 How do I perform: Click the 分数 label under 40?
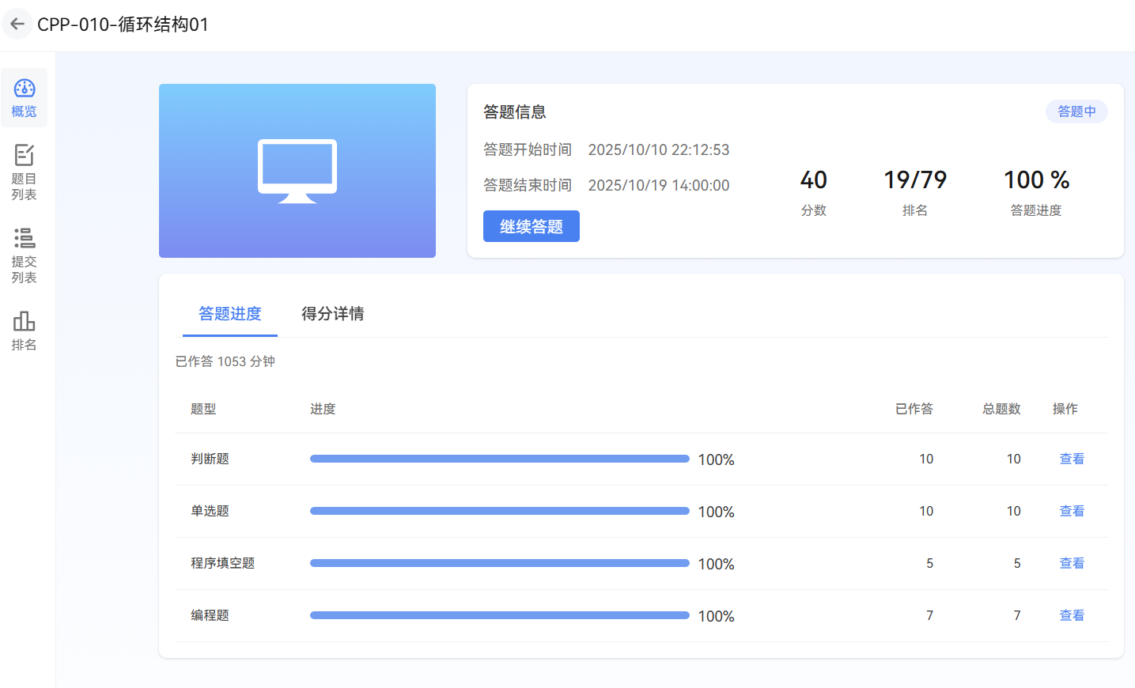(814, 210)
